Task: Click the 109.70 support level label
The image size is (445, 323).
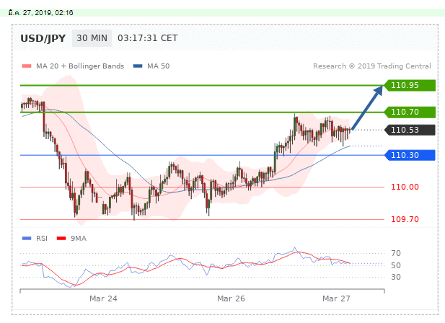Action: [405, 219]
